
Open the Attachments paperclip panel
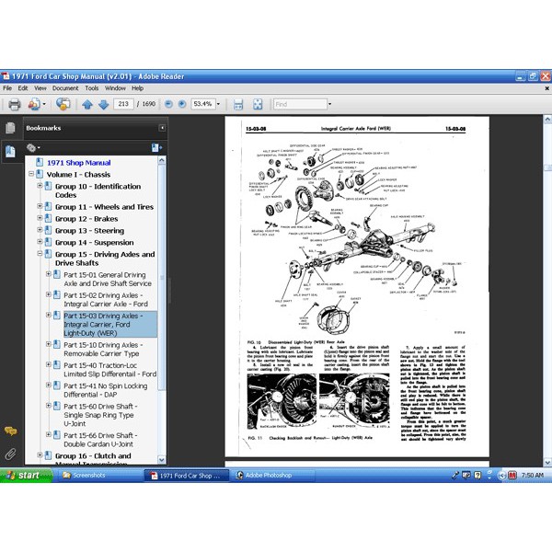[10, 454]
